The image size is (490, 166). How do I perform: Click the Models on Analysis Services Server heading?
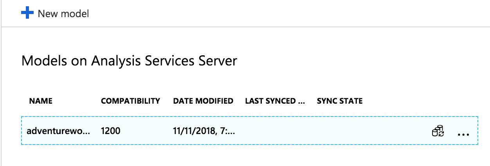(129, 61)
